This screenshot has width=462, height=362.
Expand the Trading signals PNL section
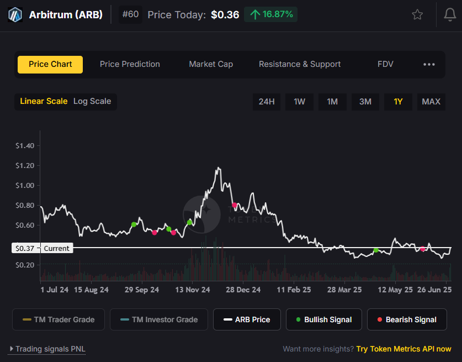(x=47, y=349)
